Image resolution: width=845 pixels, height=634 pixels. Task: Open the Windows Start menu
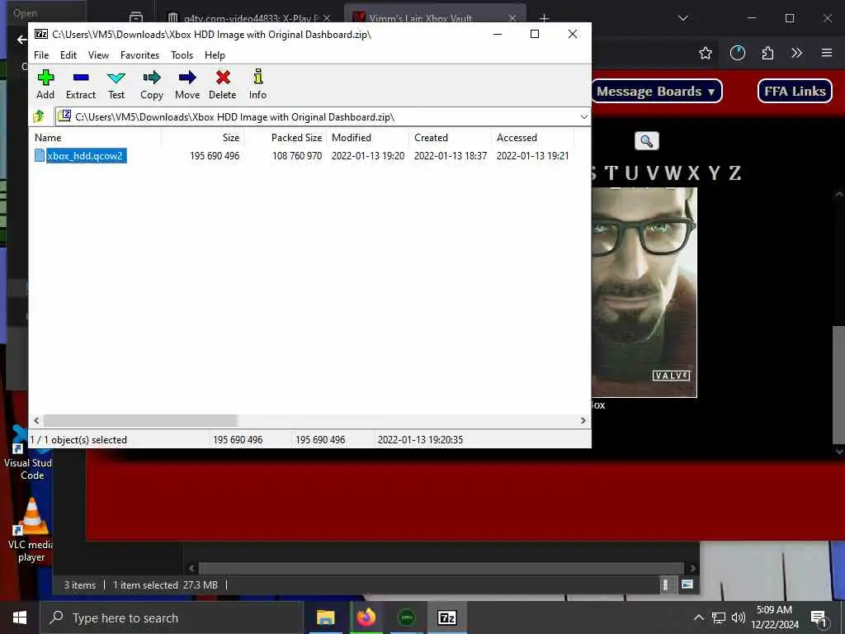(x=20, y=617)
